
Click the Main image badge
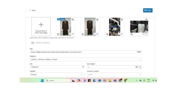(61, 19)
